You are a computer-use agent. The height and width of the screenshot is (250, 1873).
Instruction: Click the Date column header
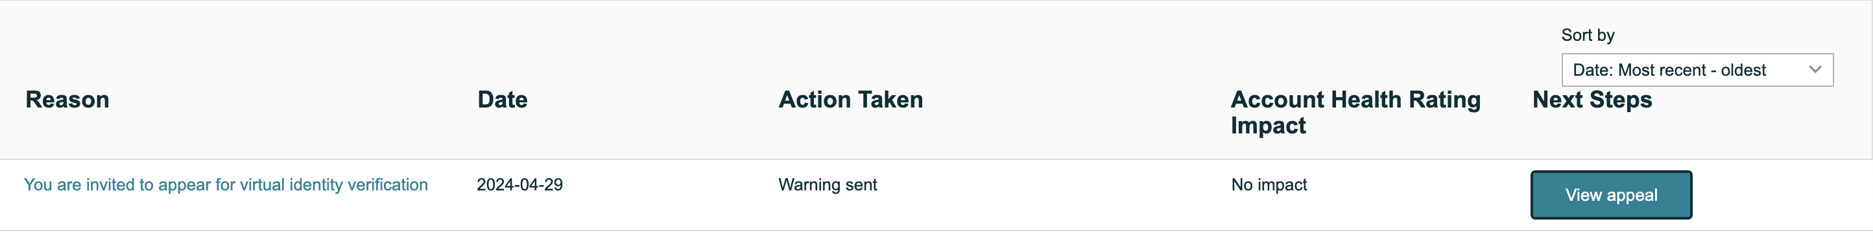(503, 100)
